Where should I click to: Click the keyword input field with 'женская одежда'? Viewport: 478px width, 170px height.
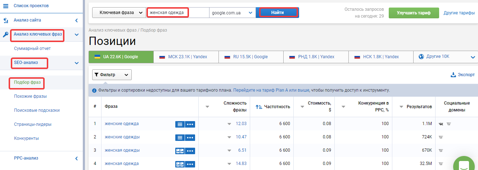tap(178, 13)
